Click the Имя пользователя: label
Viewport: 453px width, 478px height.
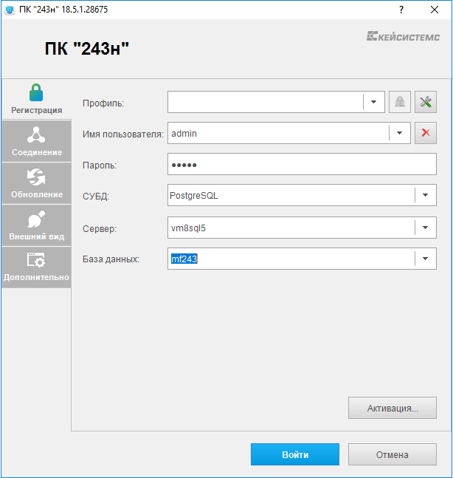123,134
